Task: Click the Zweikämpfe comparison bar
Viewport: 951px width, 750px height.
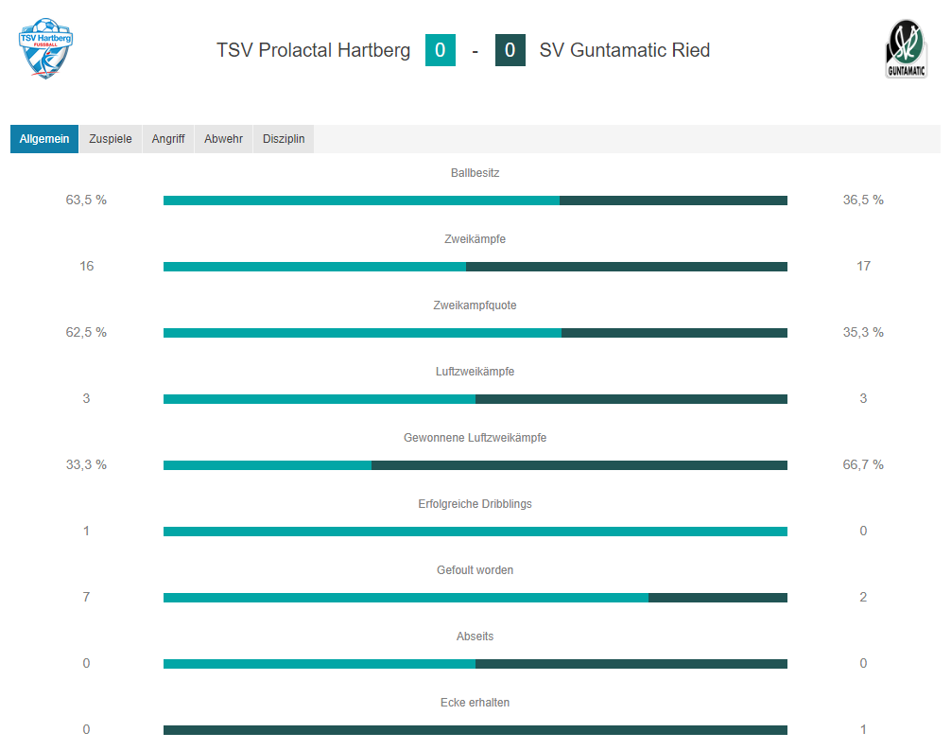Action: (x=475, y=267)
